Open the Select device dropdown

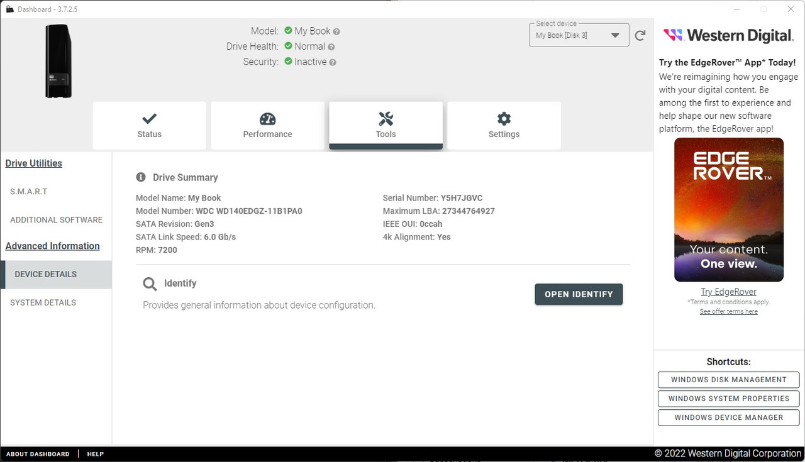click(x=579, y=35)
